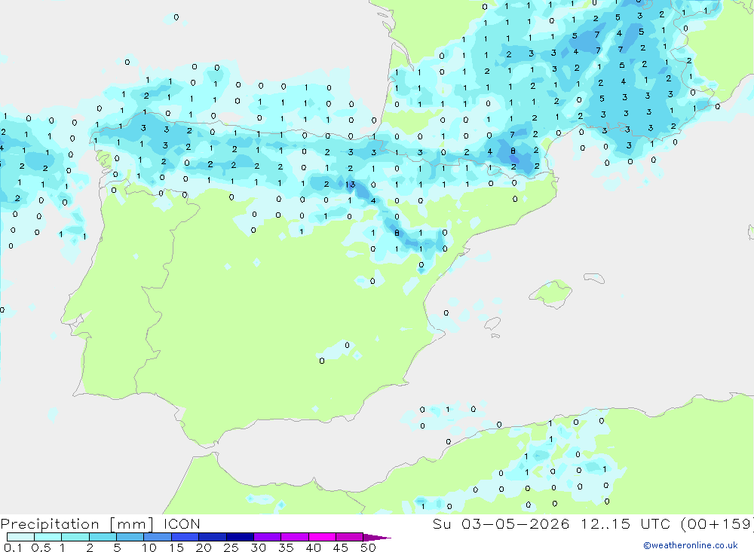
Task: Click the legend label "35"
Action: coord(286,547)
